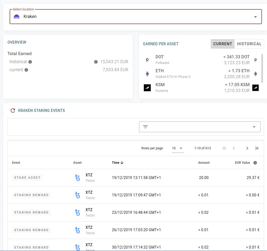Click the Tezos icon in the 26/12/2019 row

click(x=77, y=230)
